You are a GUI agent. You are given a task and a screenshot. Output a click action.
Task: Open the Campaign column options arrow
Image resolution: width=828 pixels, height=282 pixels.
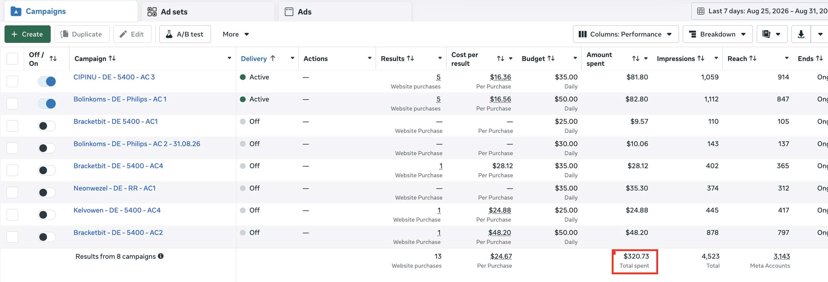tap(229, 58)
